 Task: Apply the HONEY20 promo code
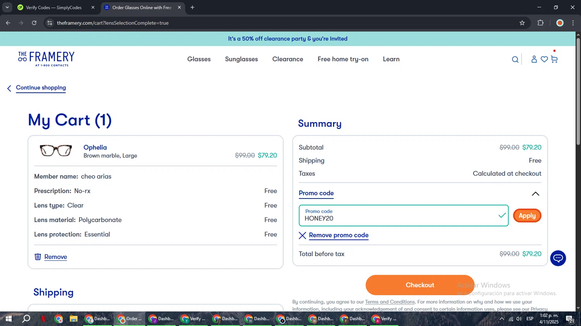[x=527, y=216]
